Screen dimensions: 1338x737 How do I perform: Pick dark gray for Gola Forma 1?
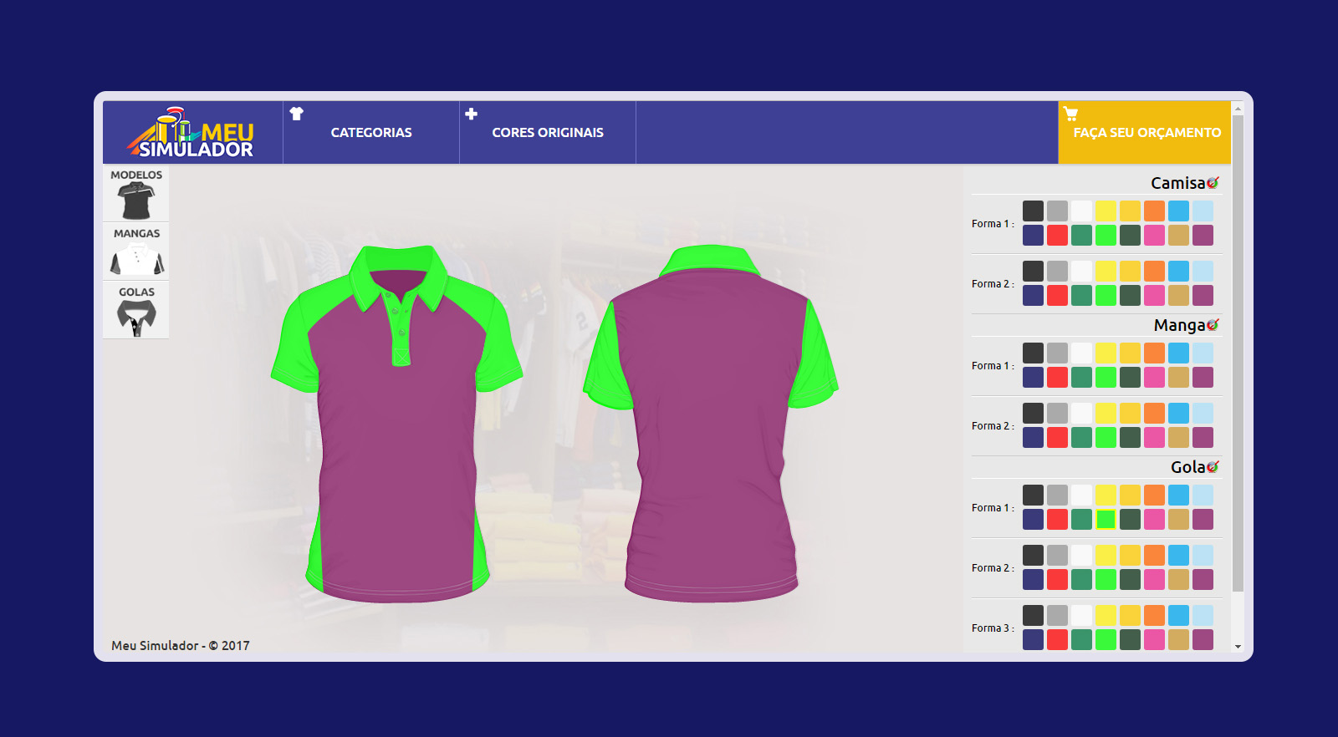click(x=1033, y=496)
